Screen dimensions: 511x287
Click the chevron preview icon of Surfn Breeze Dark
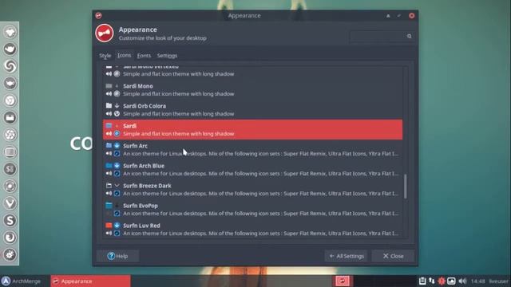[117, 186]
